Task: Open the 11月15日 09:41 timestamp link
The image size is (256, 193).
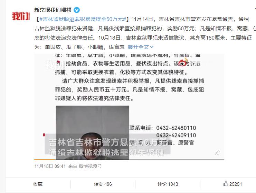Action: click(x=50, y=166)
